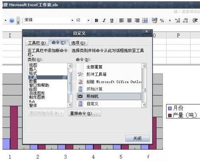Select column P header in the worksheet
200x162 pixels.
click(x=178, y=35)
